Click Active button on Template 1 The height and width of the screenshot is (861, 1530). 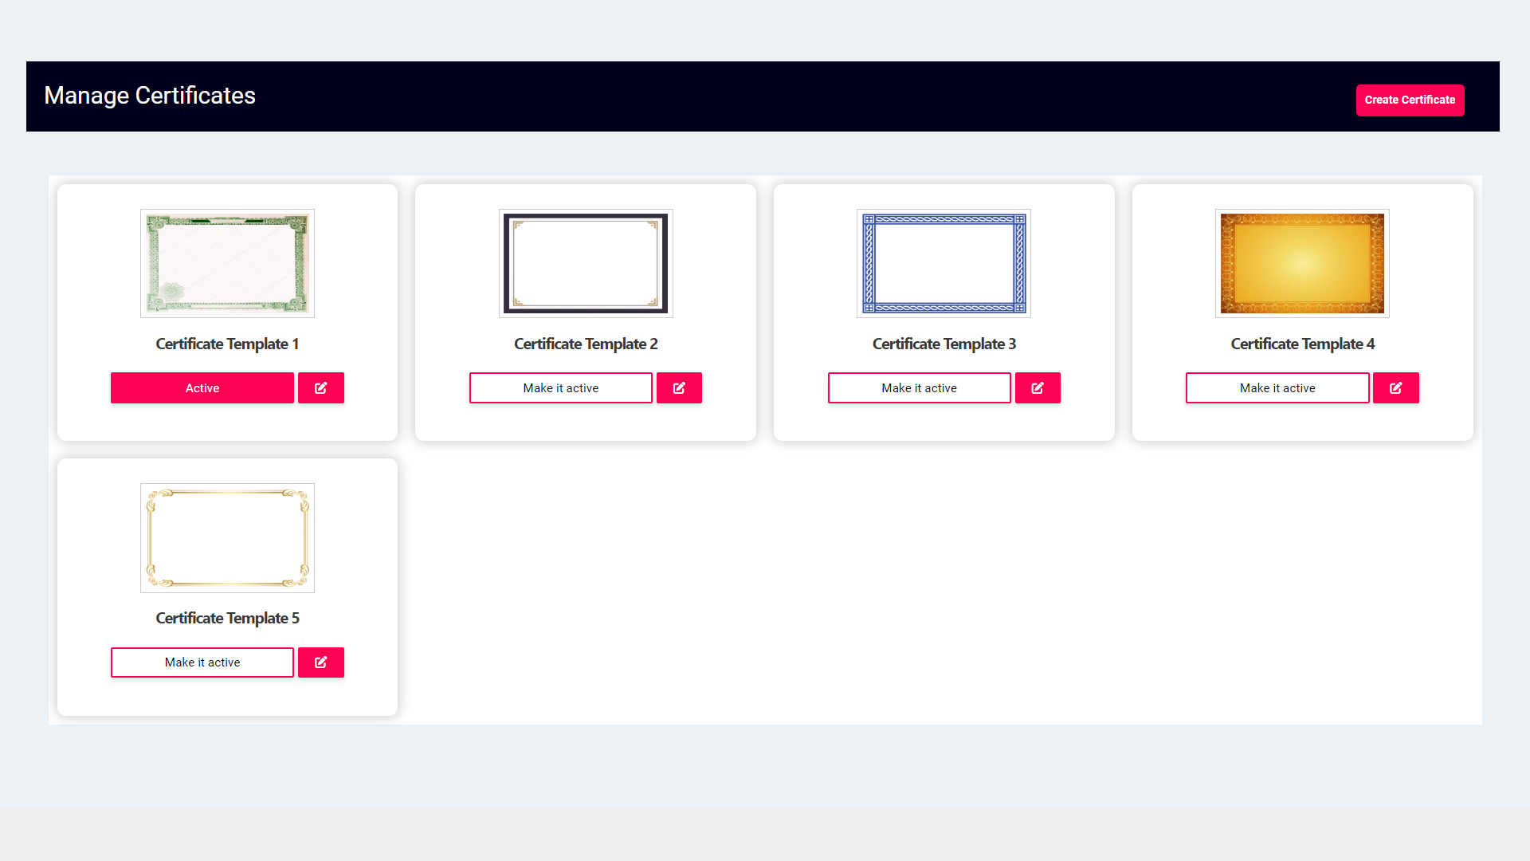click(x=202, y=388)
